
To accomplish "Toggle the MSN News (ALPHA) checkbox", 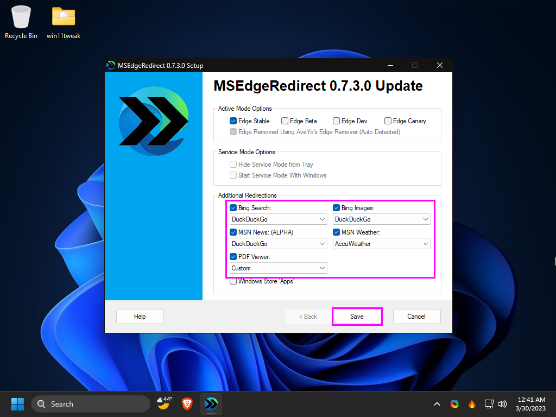I will (233, 232).
